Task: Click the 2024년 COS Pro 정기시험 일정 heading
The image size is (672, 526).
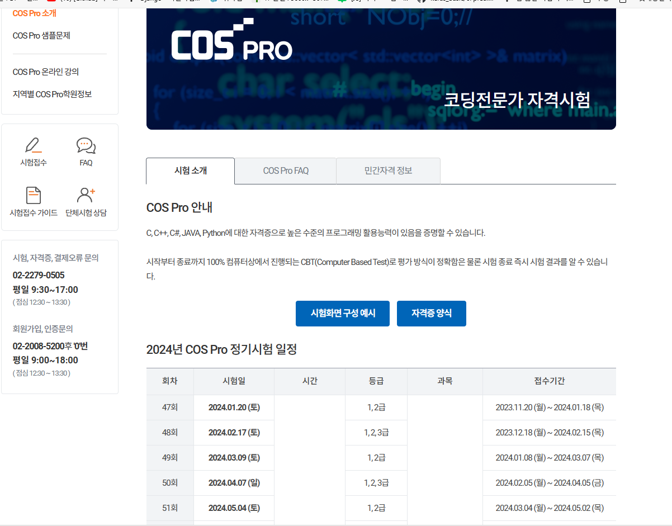Action: click(x=221, y=349)
